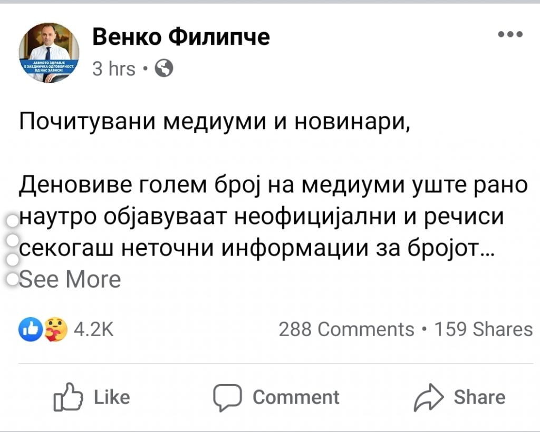Click the 3 hrs post timestamp
The height and width of the screenshot is (432, 540).
click(113, 68)
